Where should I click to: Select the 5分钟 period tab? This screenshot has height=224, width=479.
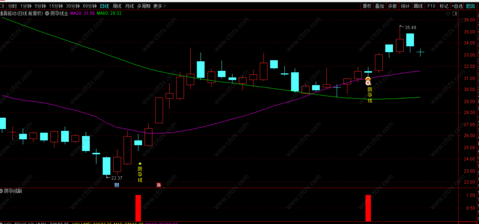coord(40,6)
